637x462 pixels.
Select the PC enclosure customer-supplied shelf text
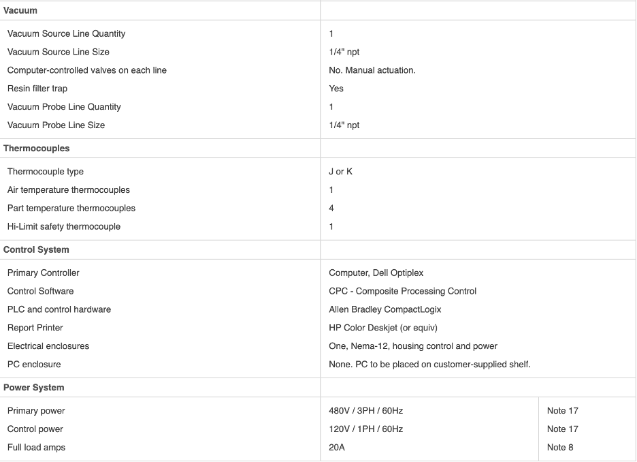429,365
